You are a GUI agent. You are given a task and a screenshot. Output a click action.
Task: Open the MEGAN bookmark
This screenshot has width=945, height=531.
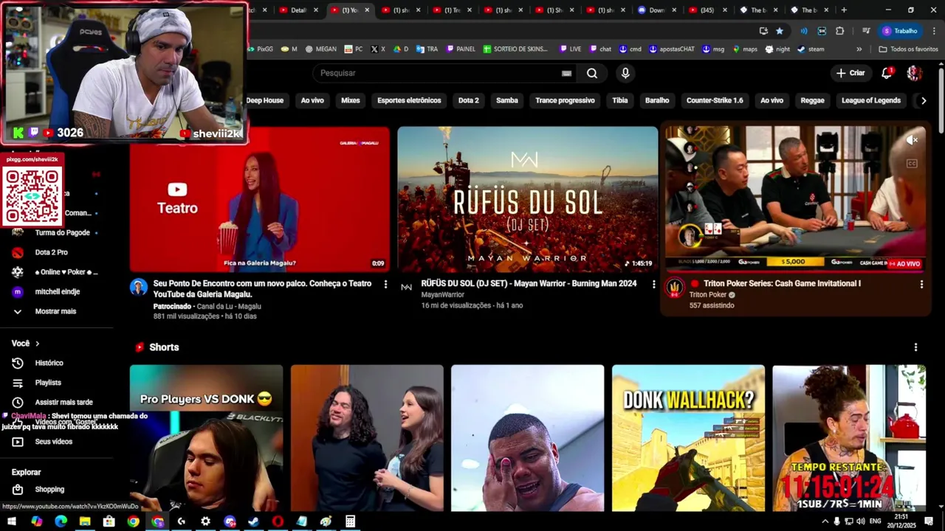320,49
